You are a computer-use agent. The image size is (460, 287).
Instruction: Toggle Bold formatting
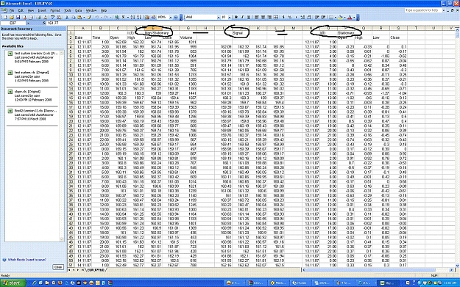click(x=236, y=18)
